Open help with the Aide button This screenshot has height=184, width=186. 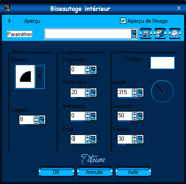(x=133, y=172)
